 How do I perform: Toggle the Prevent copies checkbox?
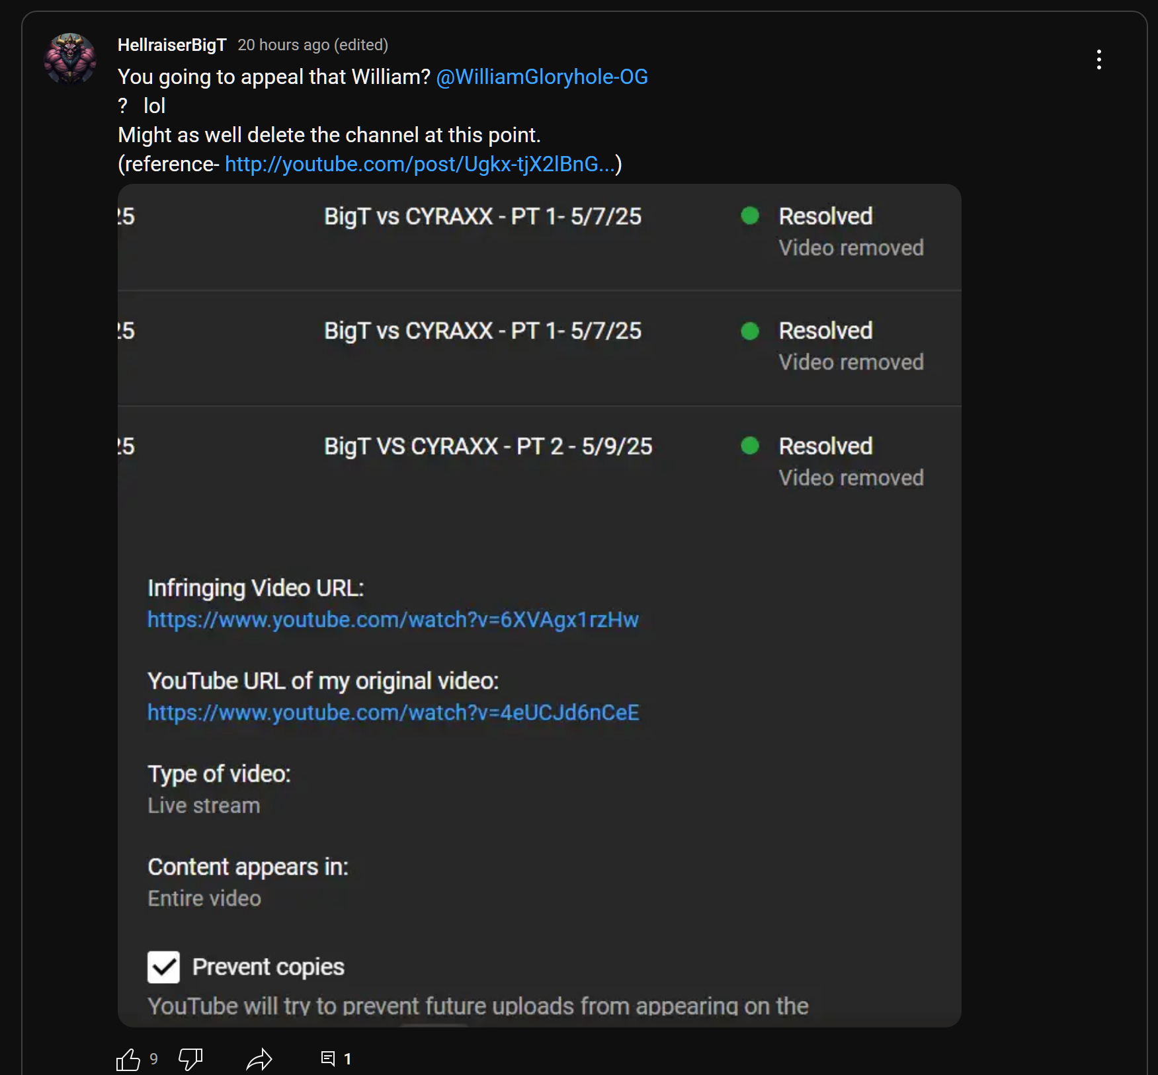click(163, 967)
